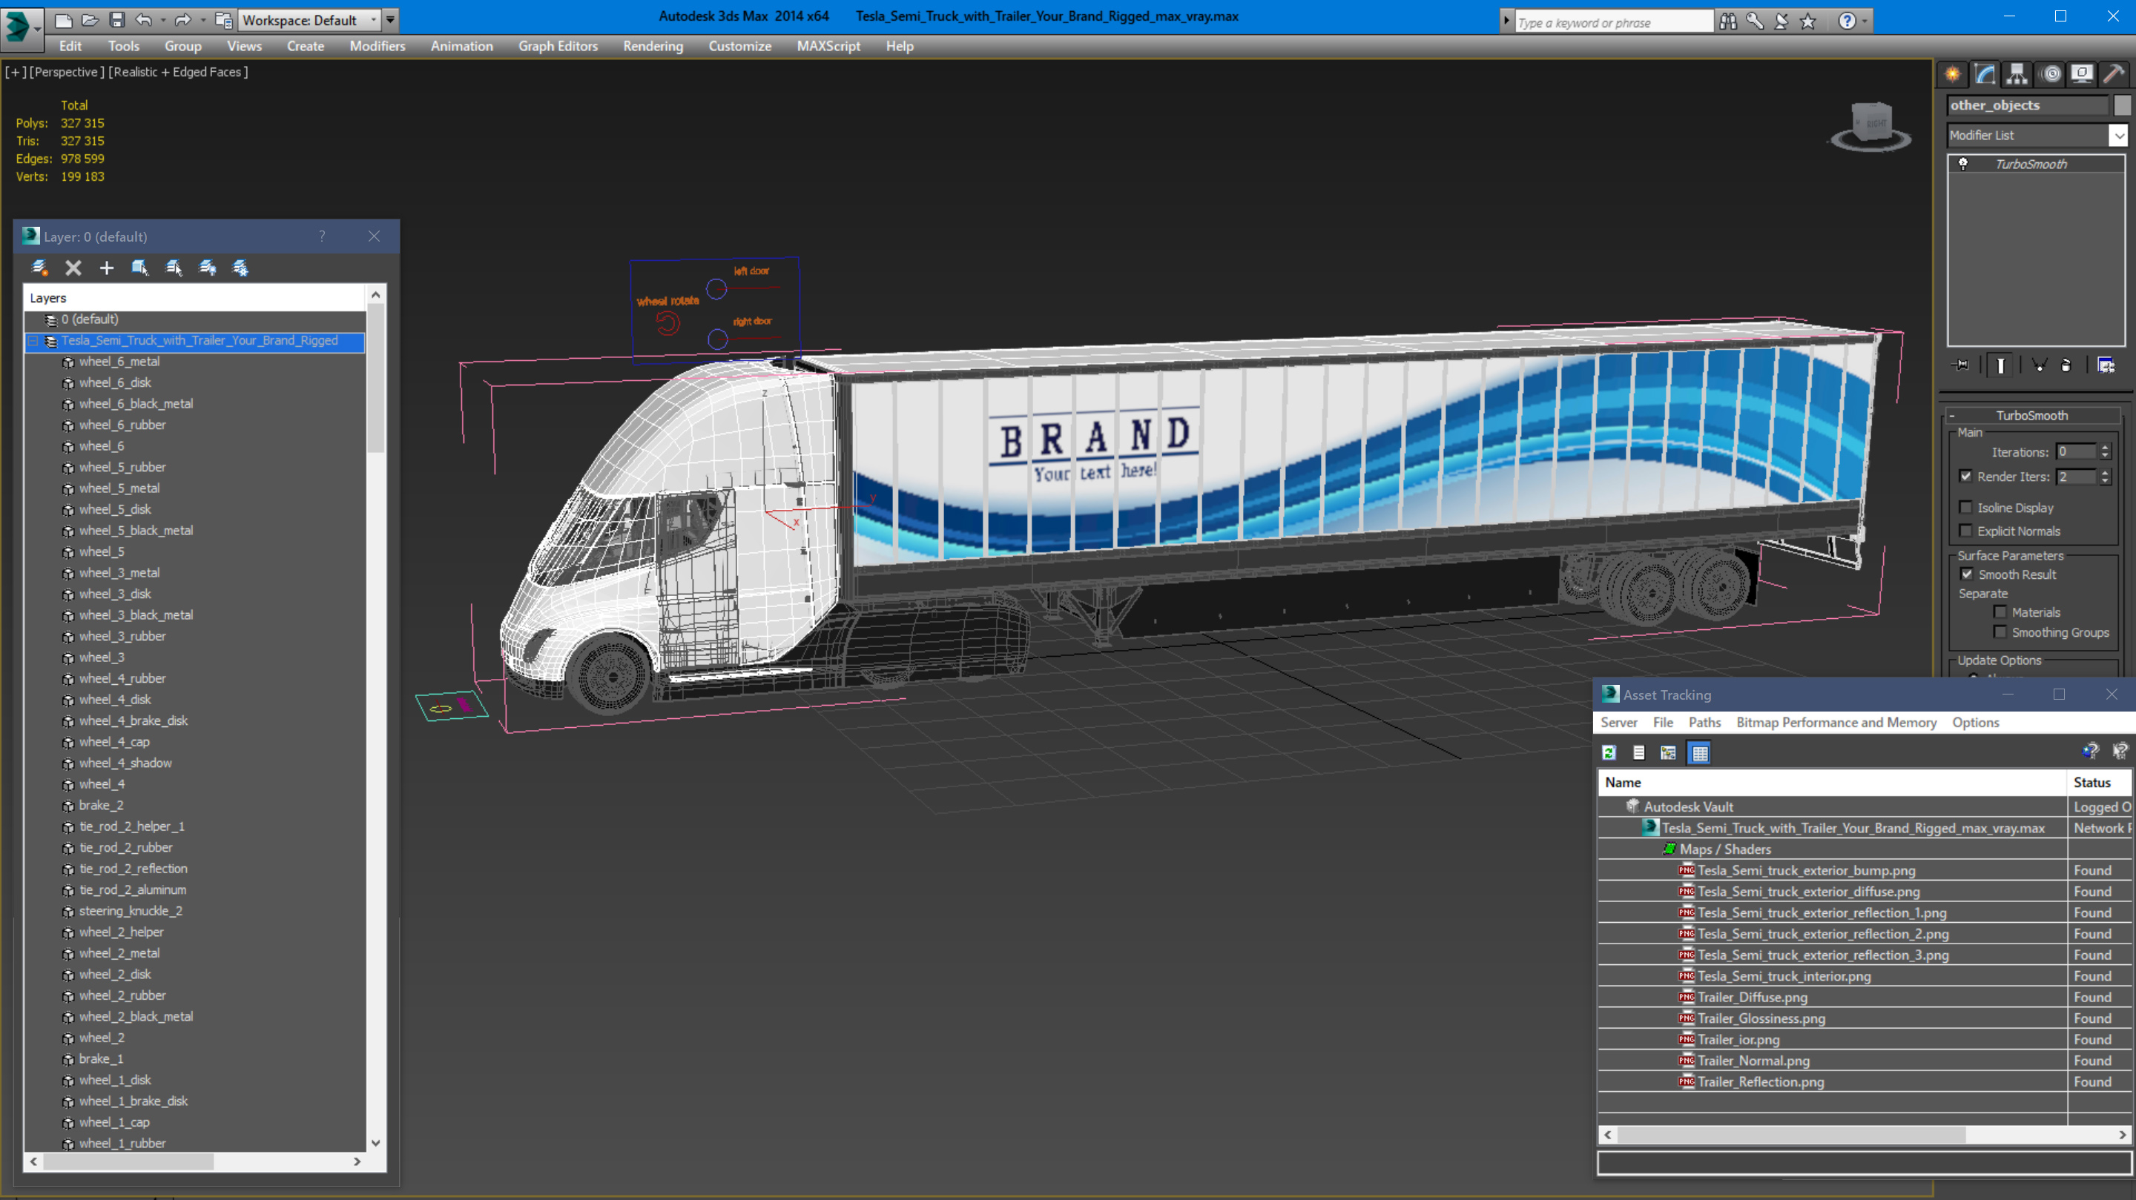Collapse the Tesla_Semi_Truck layer tree expander
Screen dimensions: 2136x1200
pyautogui.click(x=33, y=341)
